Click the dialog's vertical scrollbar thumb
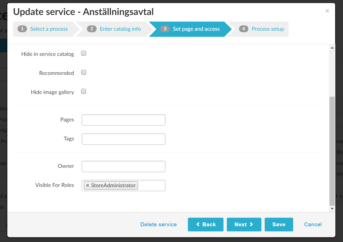Viewport: 343px width, 242px height. [332, 151]
